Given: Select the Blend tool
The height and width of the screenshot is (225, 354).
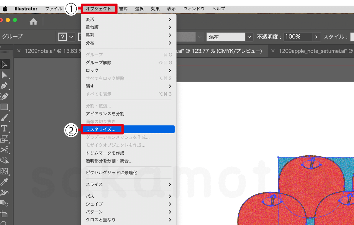Looking at the screenshot, I should (x=4, y=203).
